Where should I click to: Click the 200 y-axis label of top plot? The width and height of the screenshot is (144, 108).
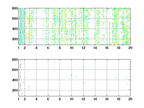click(15, 39)
